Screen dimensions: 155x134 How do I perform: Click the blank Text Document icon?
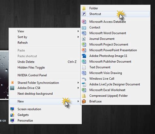click(84, 67)
